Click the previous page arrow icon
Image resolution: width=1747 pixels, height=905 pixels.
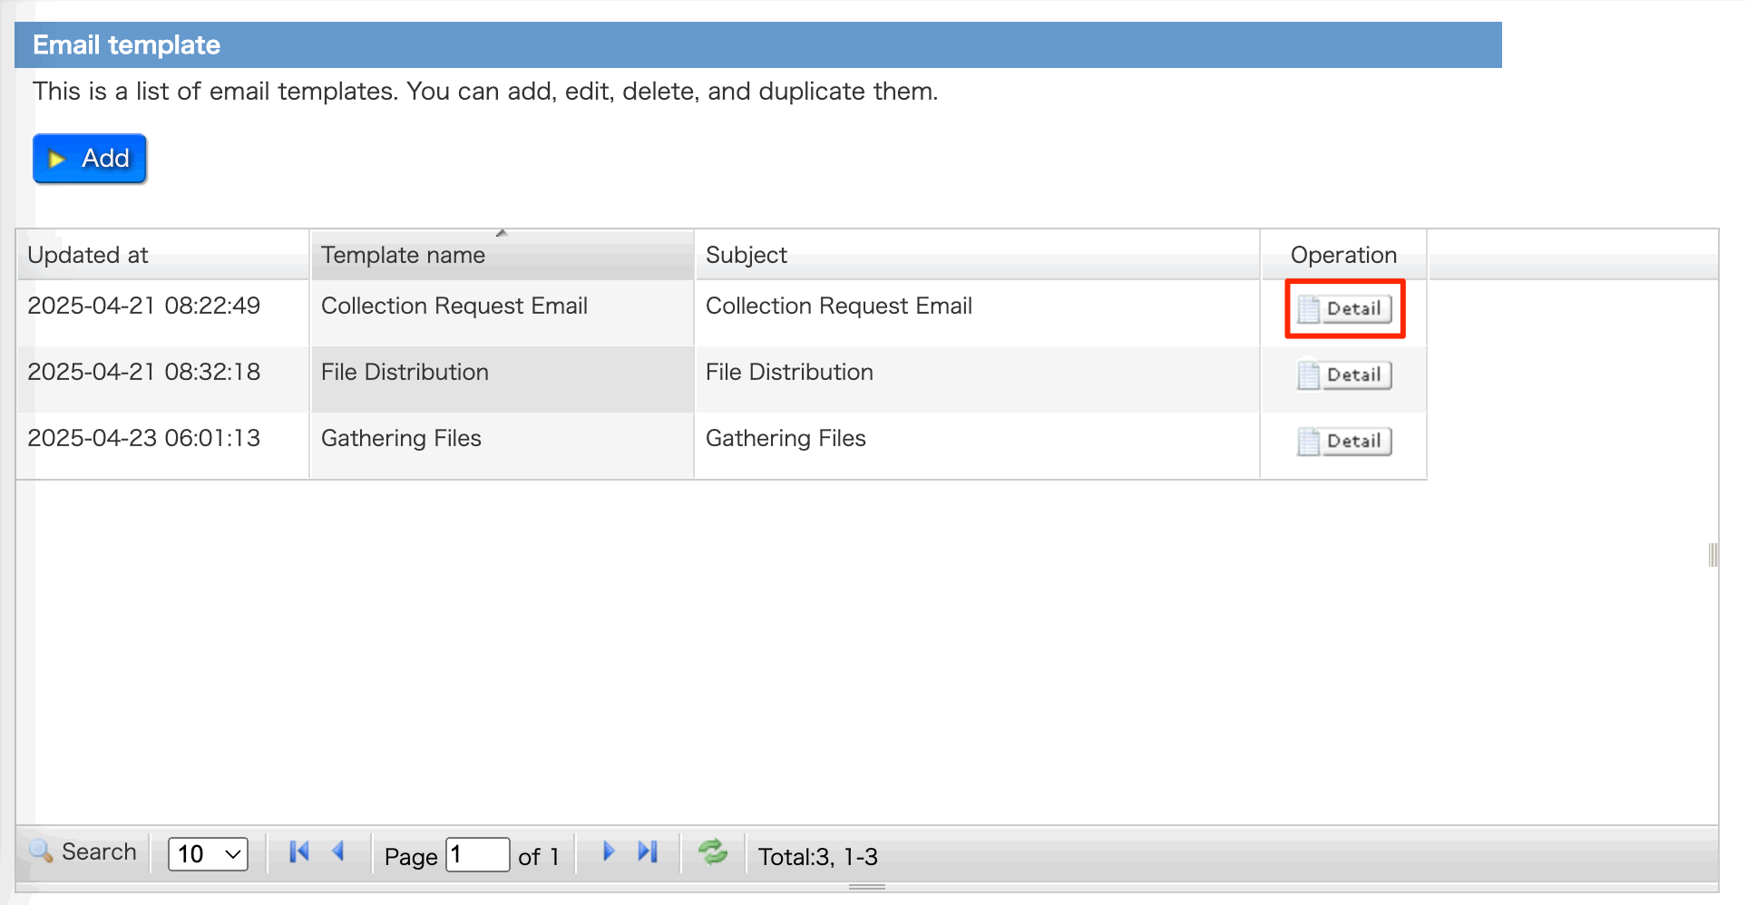[x=337, y=851]
